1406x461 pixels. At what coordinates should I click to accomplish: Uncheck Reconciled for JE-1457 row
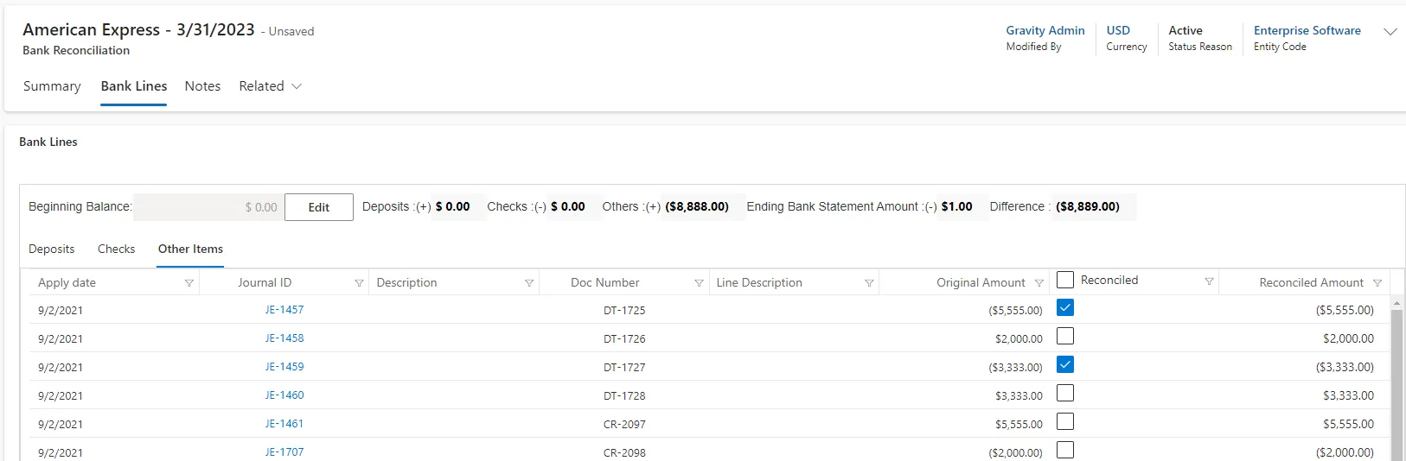(1065, 307)
